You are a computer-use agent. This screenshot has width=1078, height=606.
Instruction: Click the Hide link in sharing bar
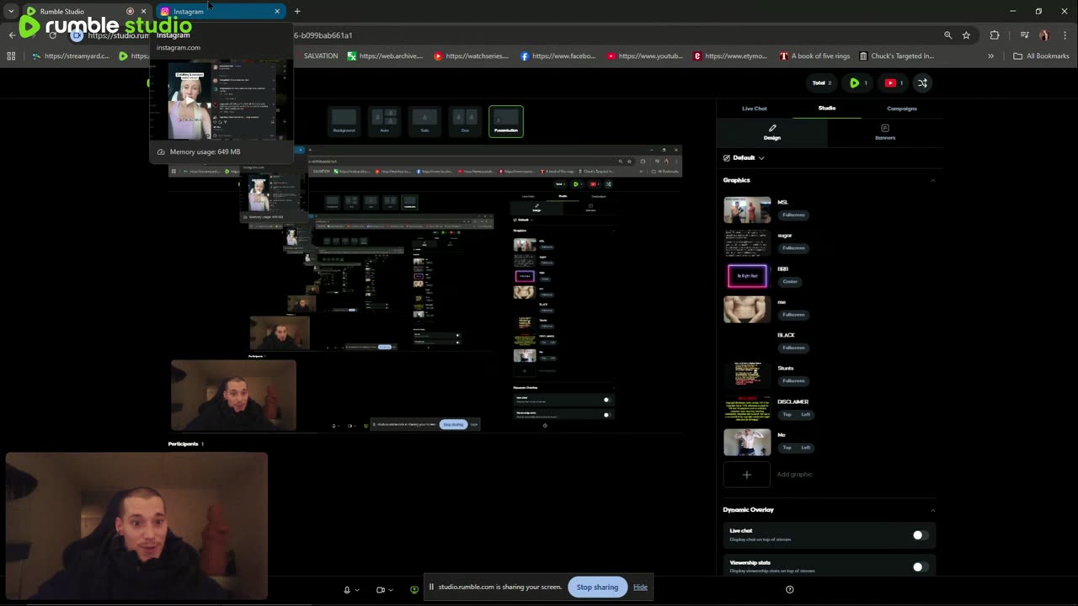[640, 587]
